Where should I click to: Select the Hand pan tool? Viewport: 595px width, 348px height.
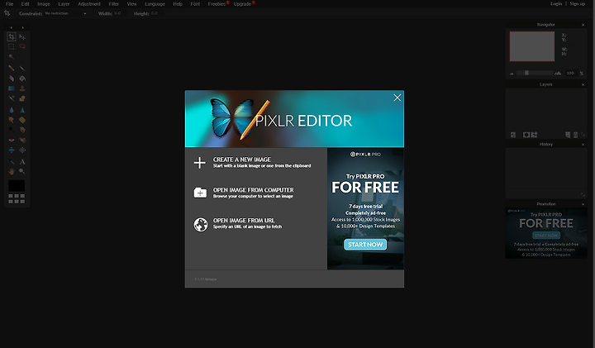click(x=12, y=172)
